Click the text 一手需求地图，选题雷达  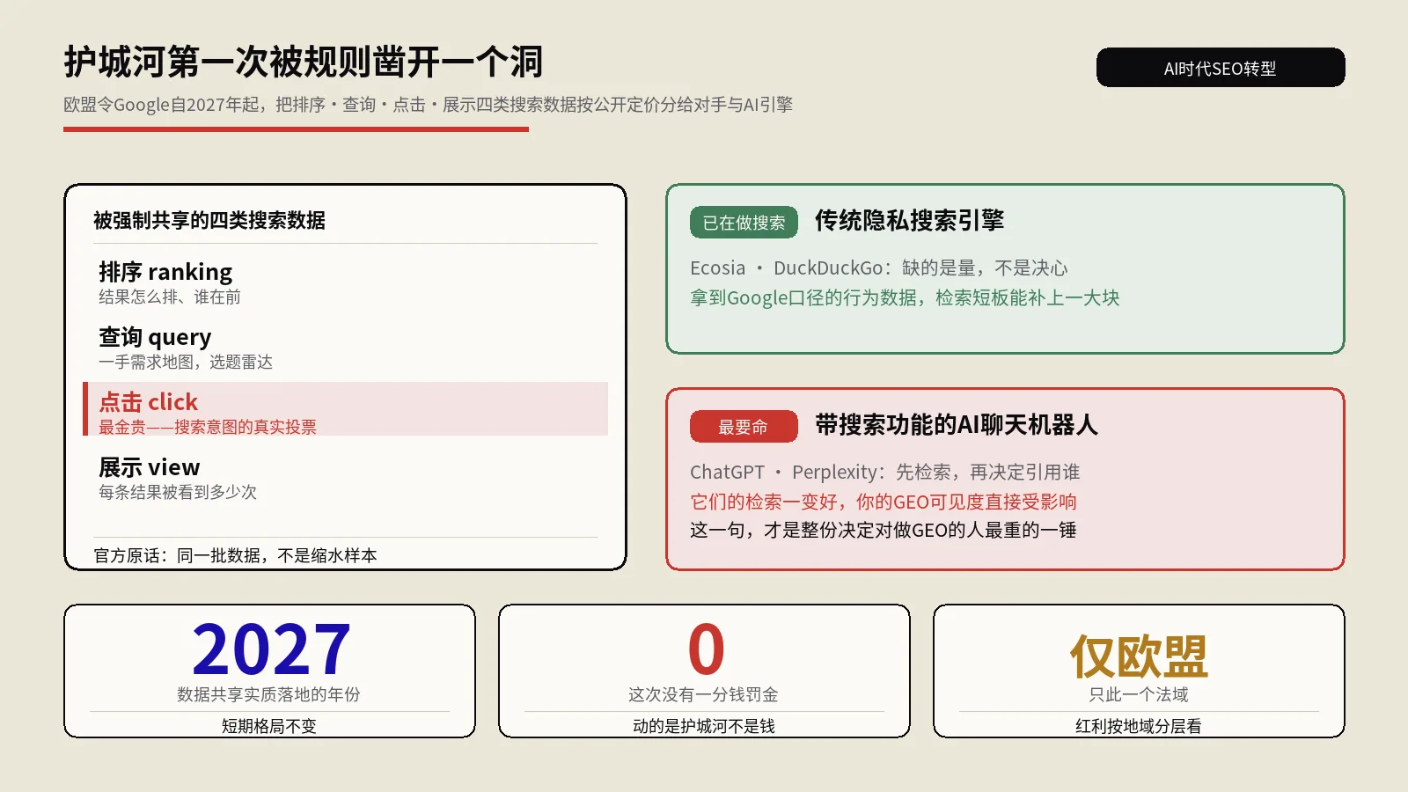pos(186,363)
